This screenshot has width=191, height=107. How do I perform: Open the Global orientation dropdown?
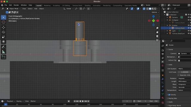(68, 9)
